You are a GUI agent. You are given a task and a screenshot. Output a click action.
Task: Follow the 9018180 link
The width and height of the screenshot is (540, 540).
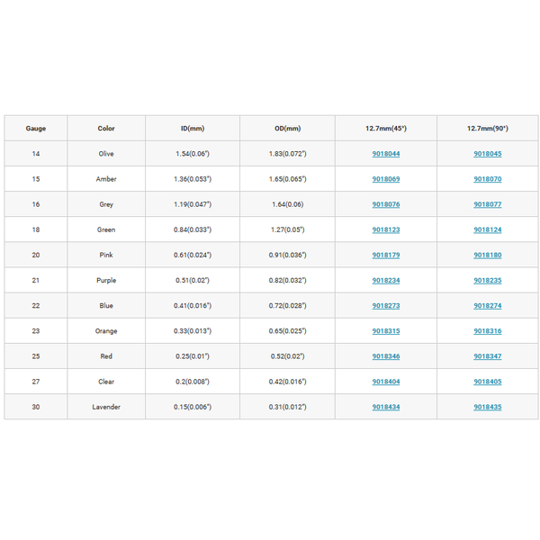point(487,256)
